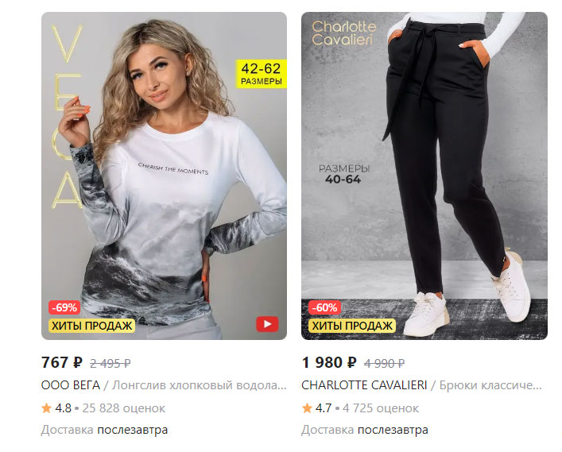Open the Лонгслив хлопковый product title
562x452 pixels.
(x=200, y=385)
